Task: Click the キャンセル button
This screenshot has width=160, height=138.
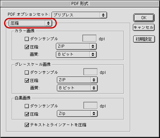Action: [144, 28]
